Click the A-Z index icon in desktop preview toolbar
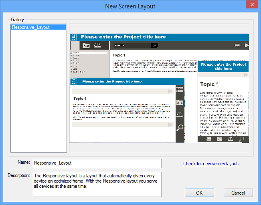 pyautogui.click(x=86, y=46)
